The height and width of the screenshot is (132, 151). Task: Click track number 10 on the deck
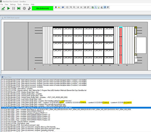pyautogui.click(x=59, y=65)
